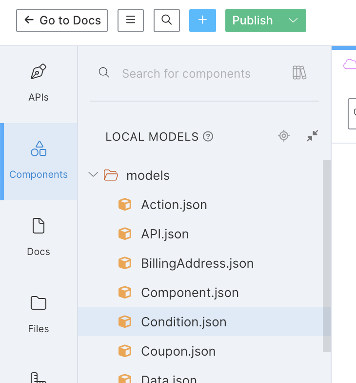Select the Components sidebar tab
Image resolution: width=356 pixels, height=383 pixels.
tap(39, 161)
